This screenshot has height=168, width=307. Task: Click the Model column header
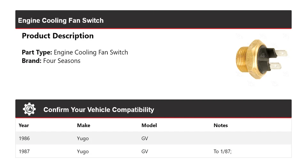pyautogui.click(x=149, y=126)
